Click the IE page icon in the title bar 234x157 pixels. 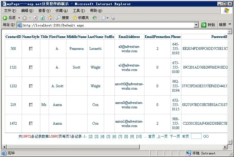click(4, 4)
